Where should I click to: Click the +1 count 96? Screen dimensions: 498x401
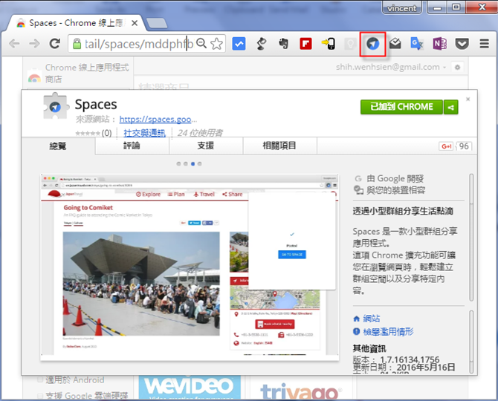(464, 146)
